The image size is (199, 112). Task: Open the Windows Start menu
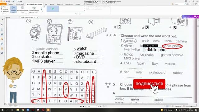click(x=2, y=110)
